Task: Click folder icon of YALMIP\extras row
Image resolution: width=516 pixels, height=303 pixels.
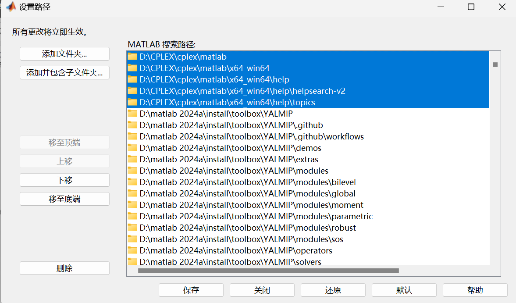Action: point(132,159)
